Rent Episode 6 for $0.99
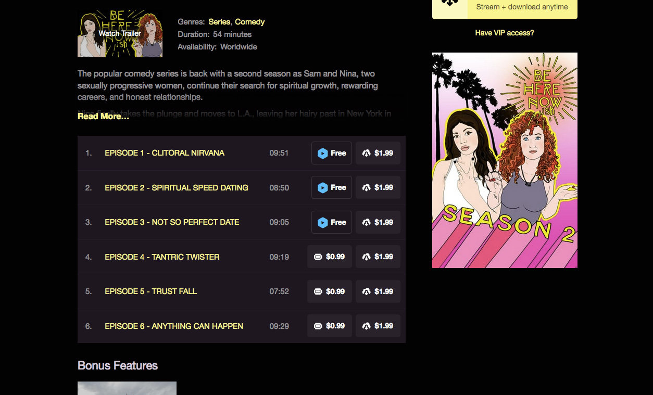Viewport: 653px width, 395px height. point(330,326)
